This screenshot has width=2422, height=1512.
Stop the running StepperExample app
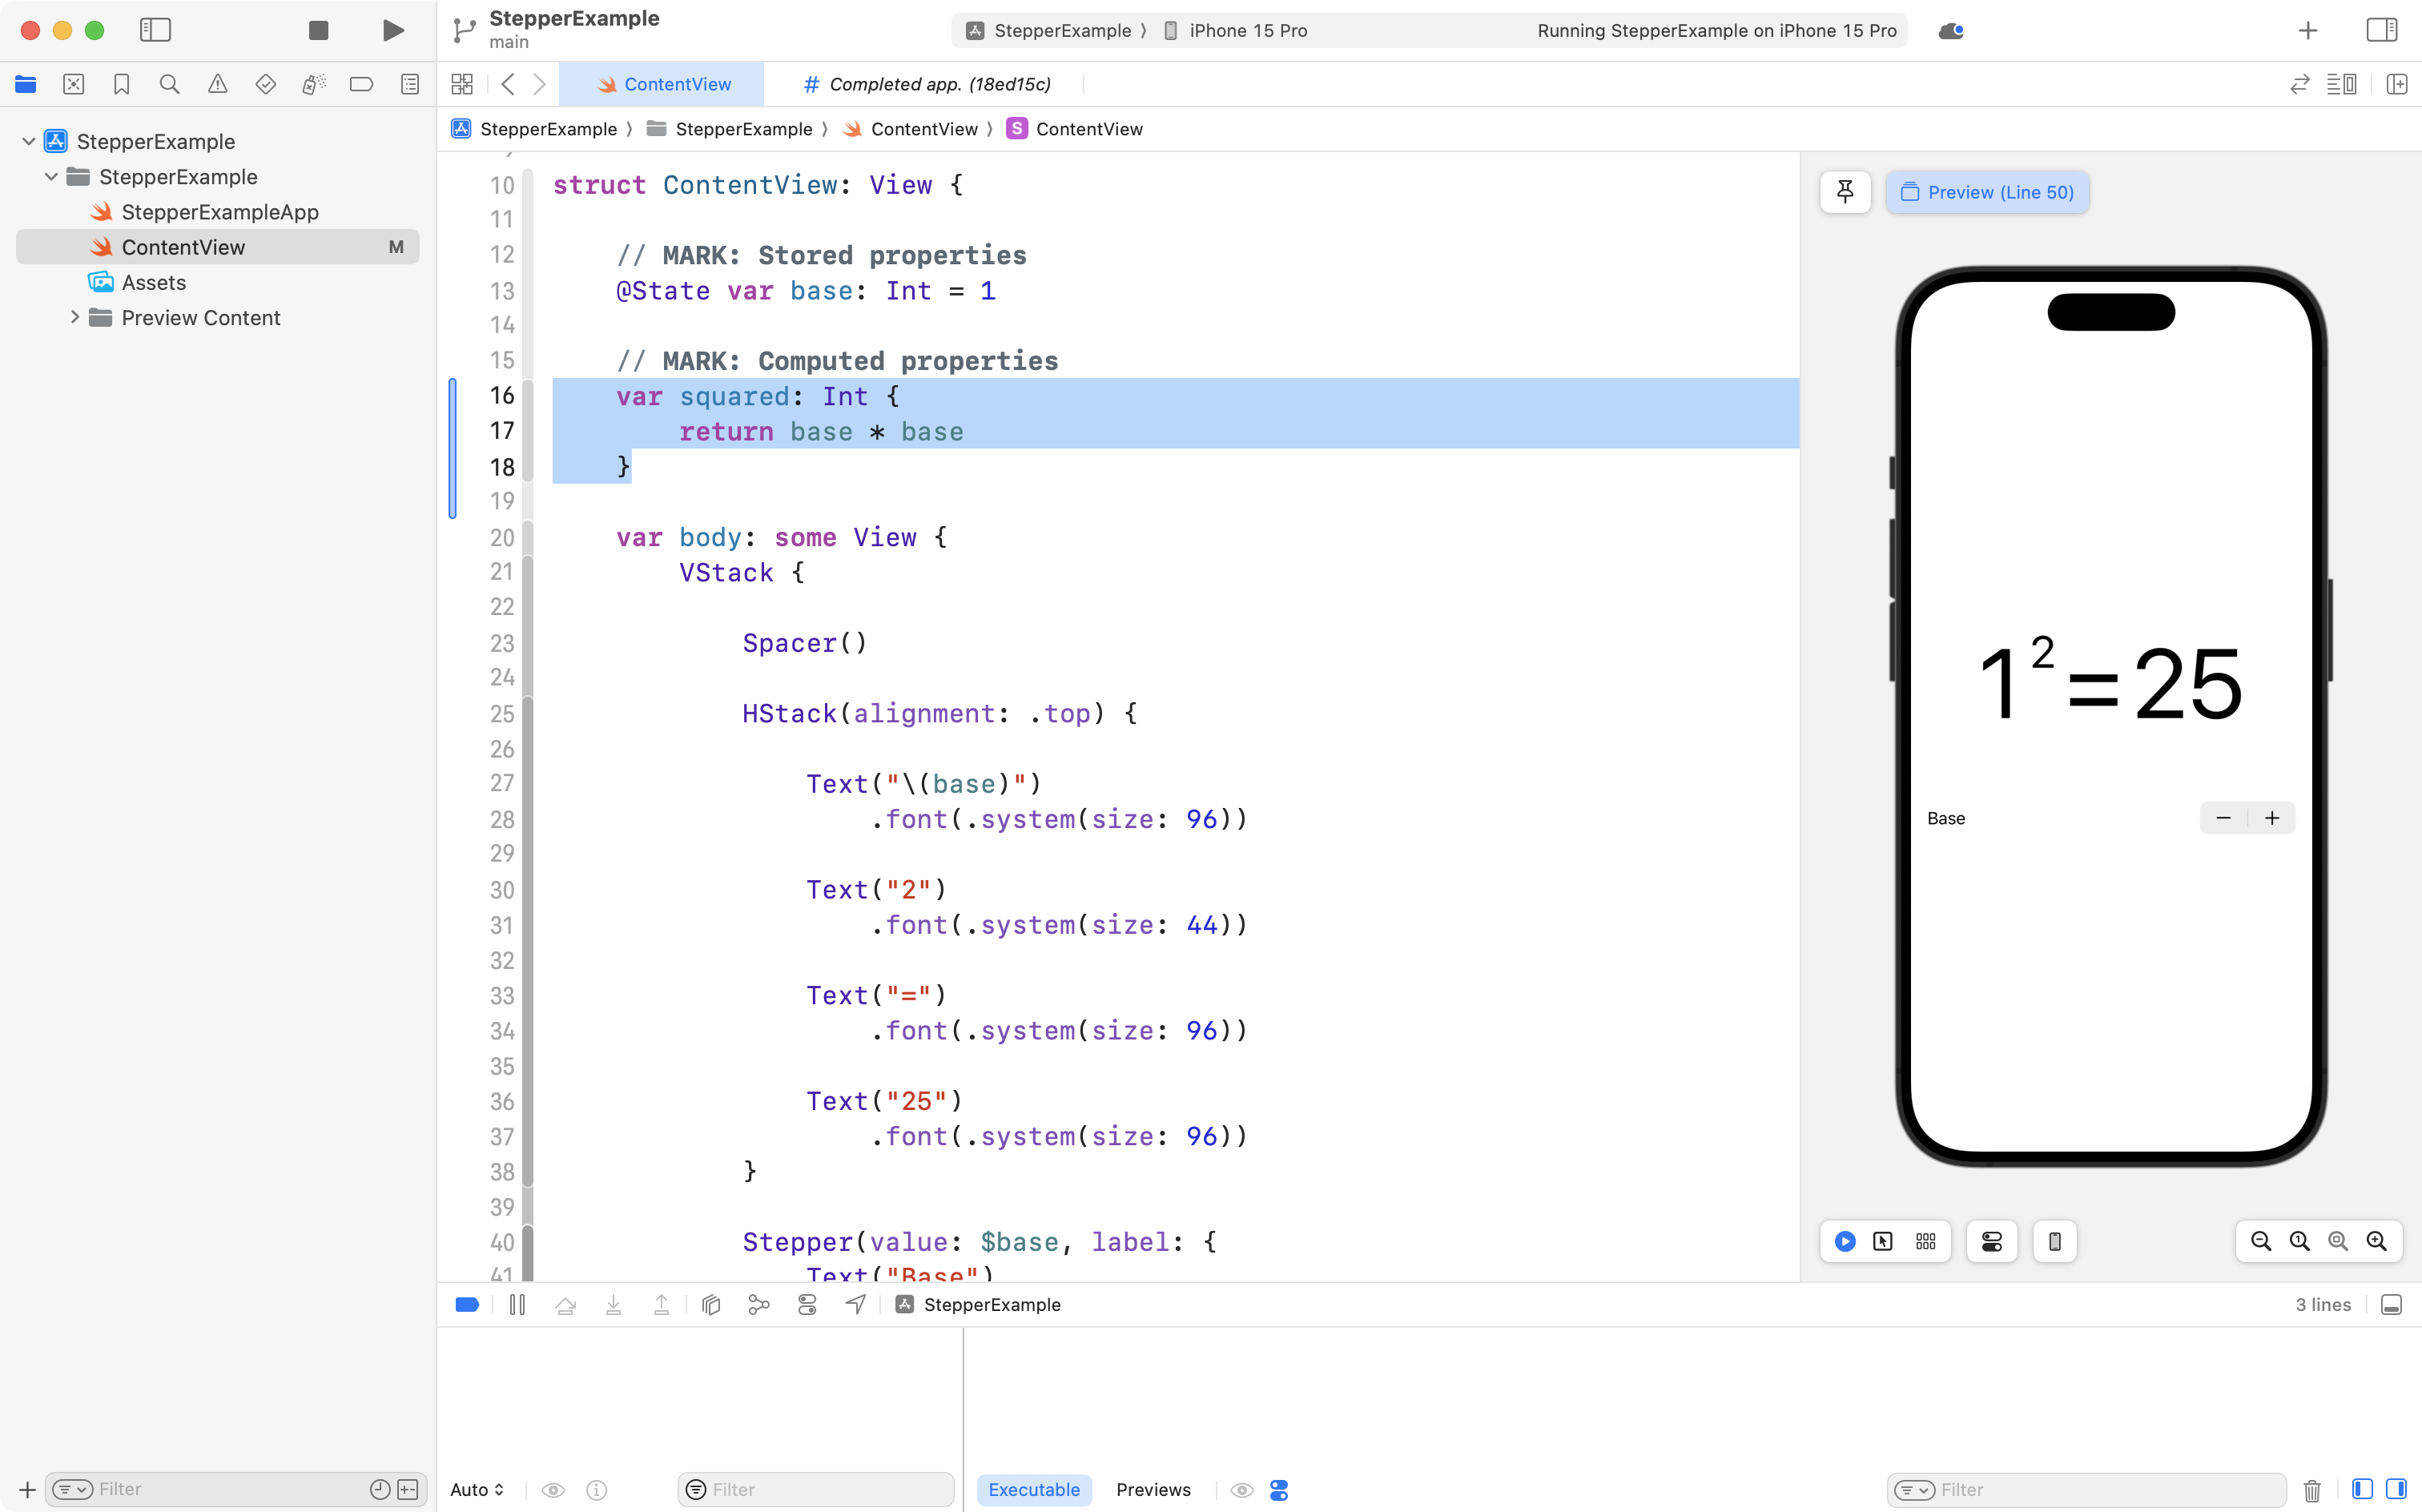[318, 30]
